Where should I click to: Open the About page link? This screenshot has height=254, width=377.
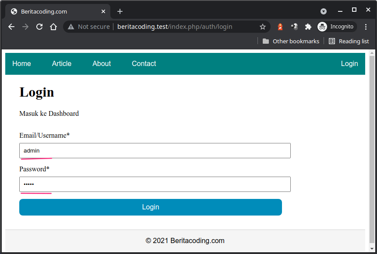pyautogui.click(x=101, y=63)
